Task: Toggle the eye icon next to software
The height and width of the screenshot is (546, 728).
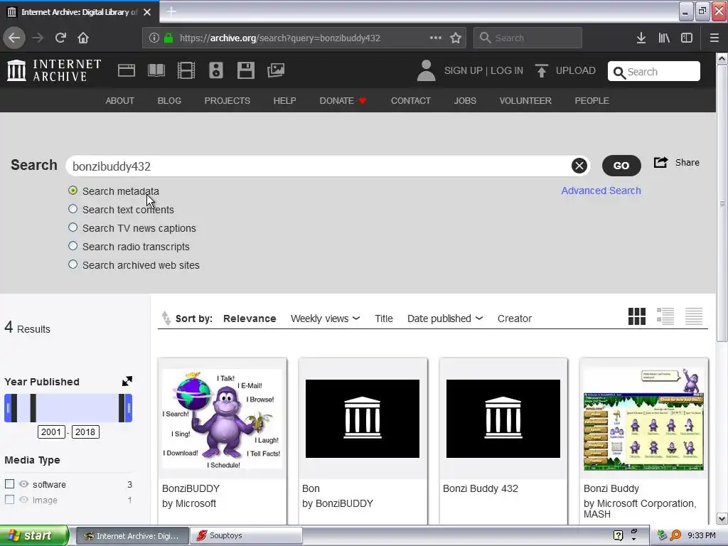Action: tap(23, 483)
